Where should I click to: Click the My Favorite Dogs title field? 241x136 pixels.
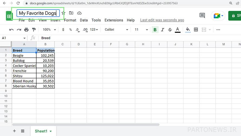(38, 13)
